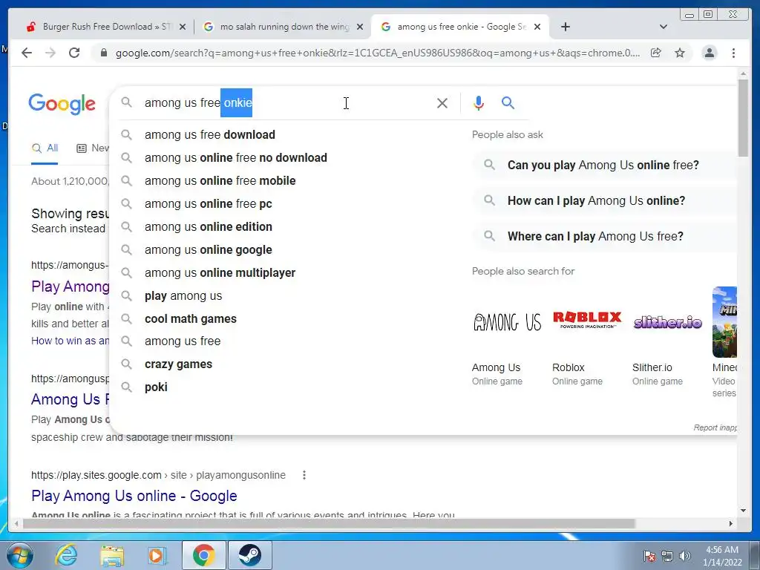The width and height of the screenshot is (760, 570).
Task: Open the Chrome profile avatar
Action: [x=709, y=53]
